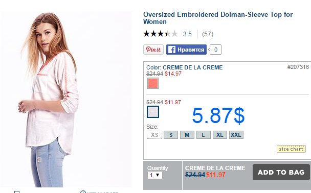Select the coral color swatch
311x193 pixels.
[x=153, y=83]
